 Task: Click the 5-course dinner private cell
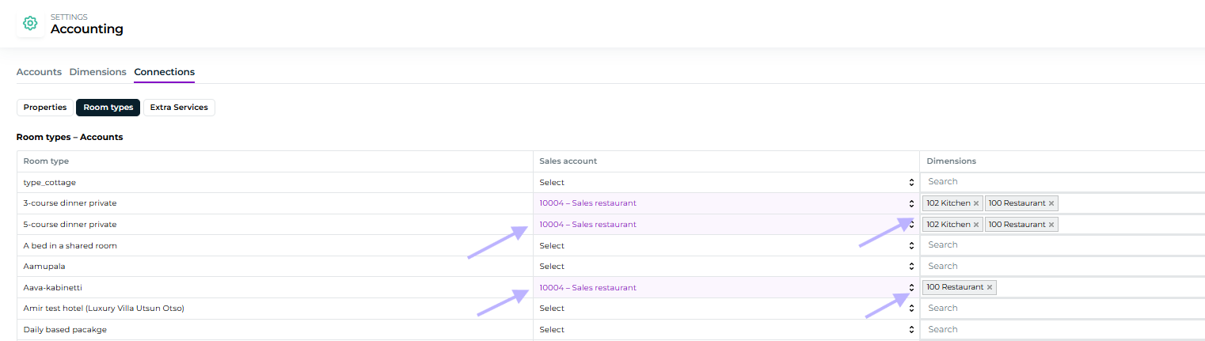(x=275, y=225)
